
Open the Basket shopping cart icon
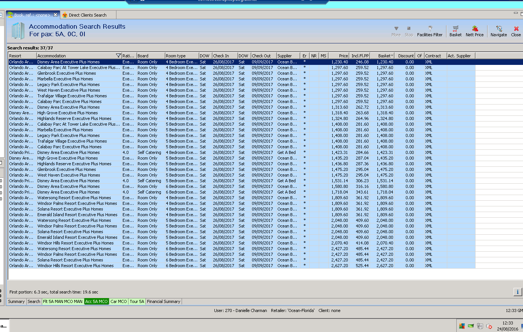tap(455, 29)
